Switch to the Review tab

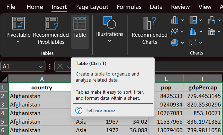pyautogui.click(x=180, y=7)
